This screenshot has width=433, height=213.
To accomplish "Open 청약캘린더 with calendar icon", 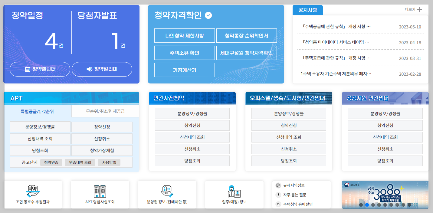I will pyautogui.click(x=40, y=69).
